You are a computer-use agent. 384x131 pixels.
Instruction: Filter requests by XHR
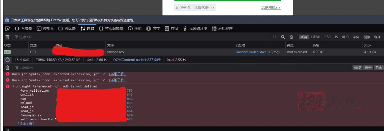tap(345, 37)
